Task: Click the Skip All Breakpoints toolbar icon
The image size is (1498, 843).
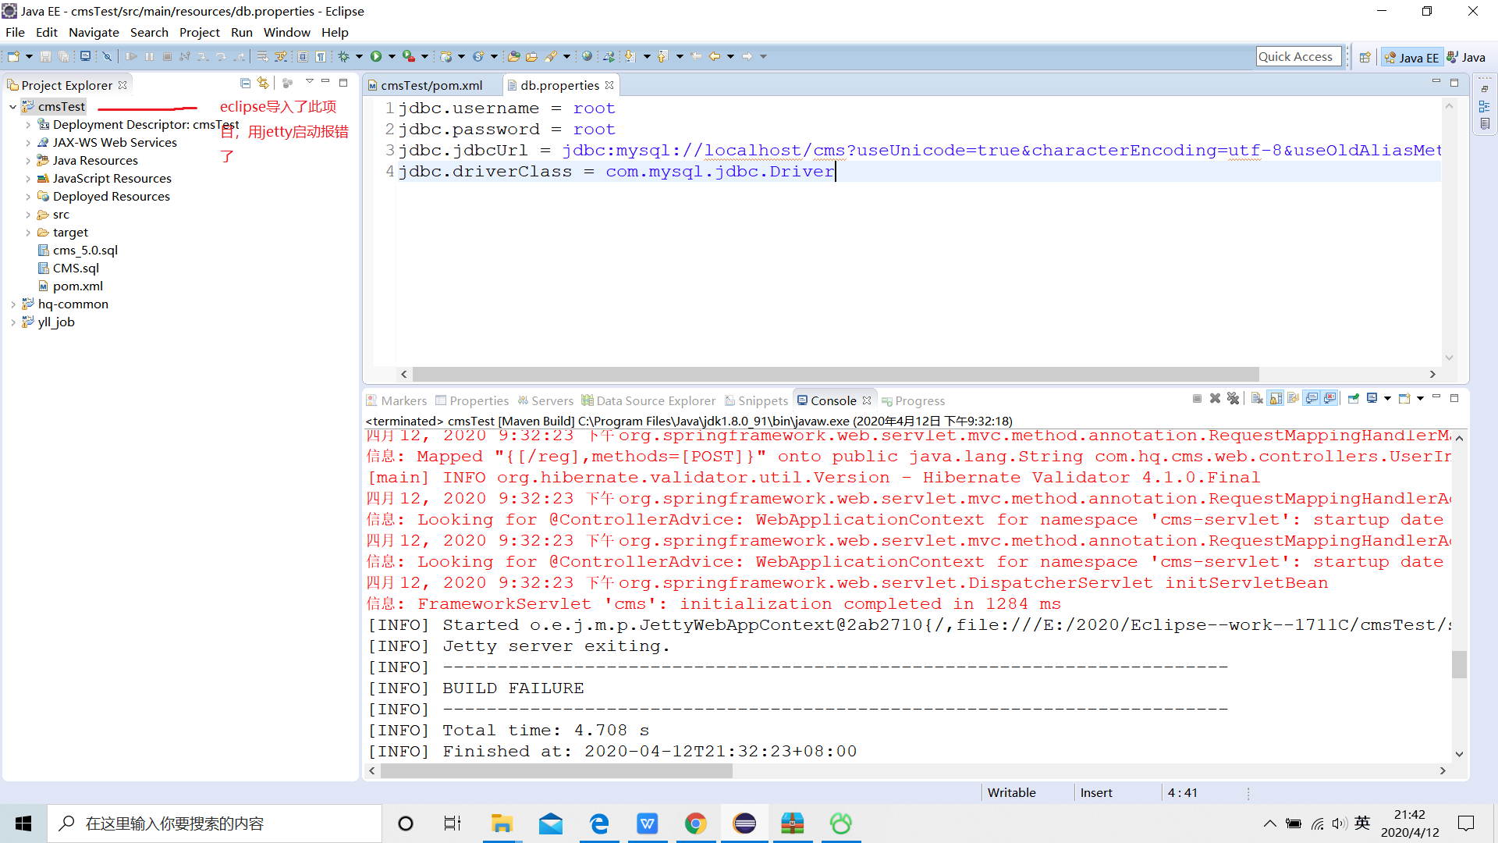Action: pyautogui.click(x=107, y=56)
